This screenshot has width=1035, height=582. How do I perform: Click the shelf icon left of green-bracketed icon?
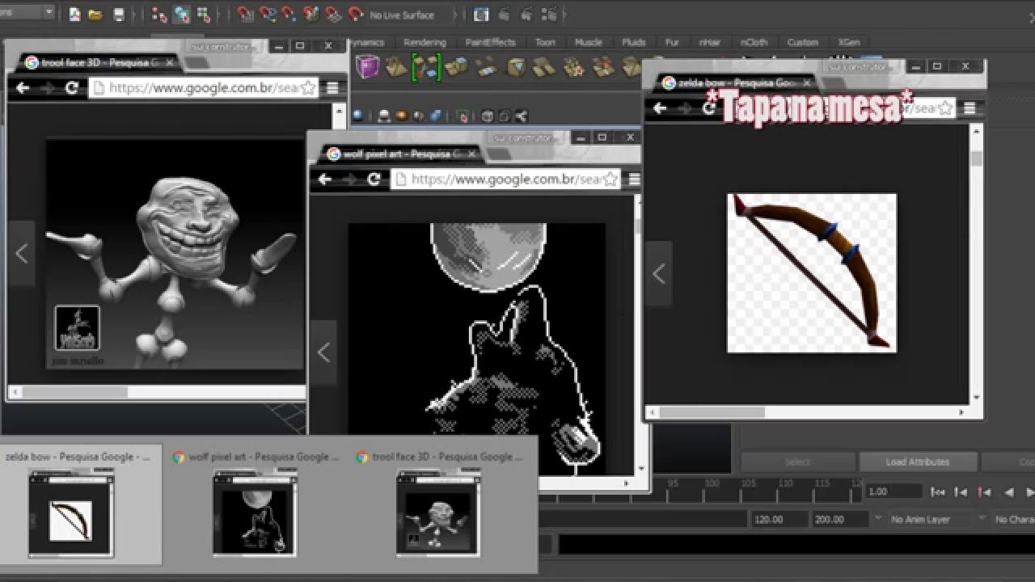[x=395, y=66]
